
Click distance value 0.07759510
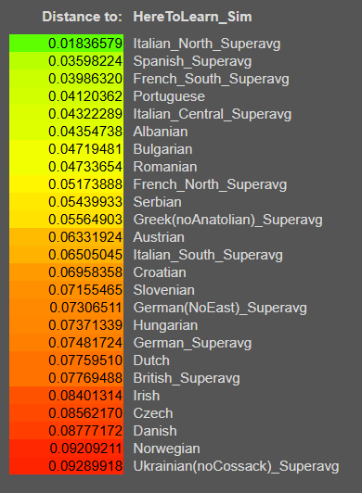tap(85, 360)
